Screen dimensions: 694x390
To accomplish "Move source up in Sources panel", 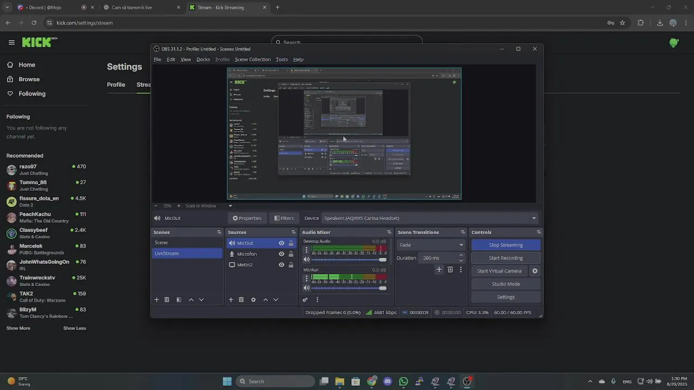I will pos(265,300).
